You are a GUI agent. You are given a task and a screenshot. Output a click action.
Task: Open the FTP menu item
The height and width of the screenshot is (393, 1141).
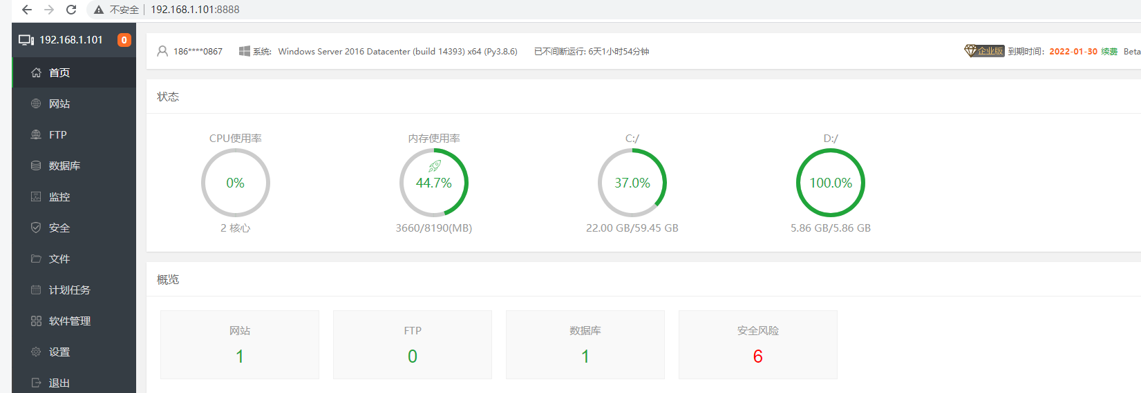[74, 134]
